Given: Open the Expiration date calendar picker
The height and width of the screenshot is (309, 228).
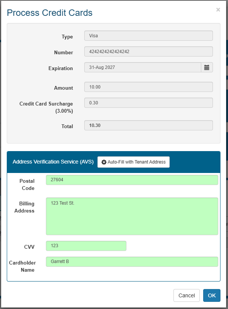Looking at the screenshot, I should [x=207, y=67].
